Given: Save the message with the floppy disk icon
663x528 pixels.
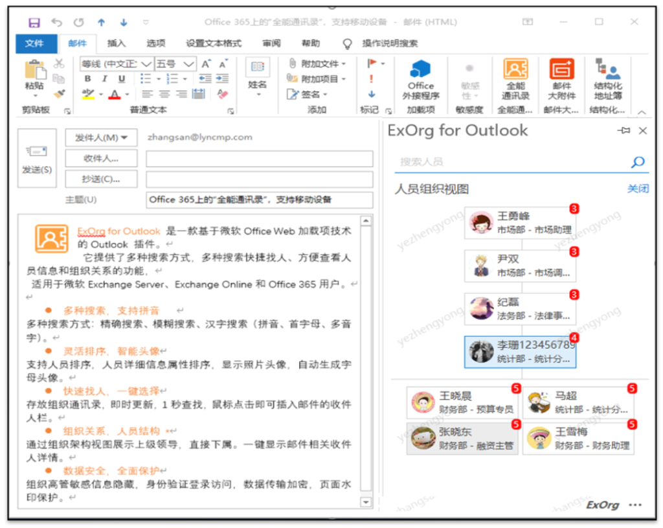Looking at the screenshot, I should coord(34,23).
